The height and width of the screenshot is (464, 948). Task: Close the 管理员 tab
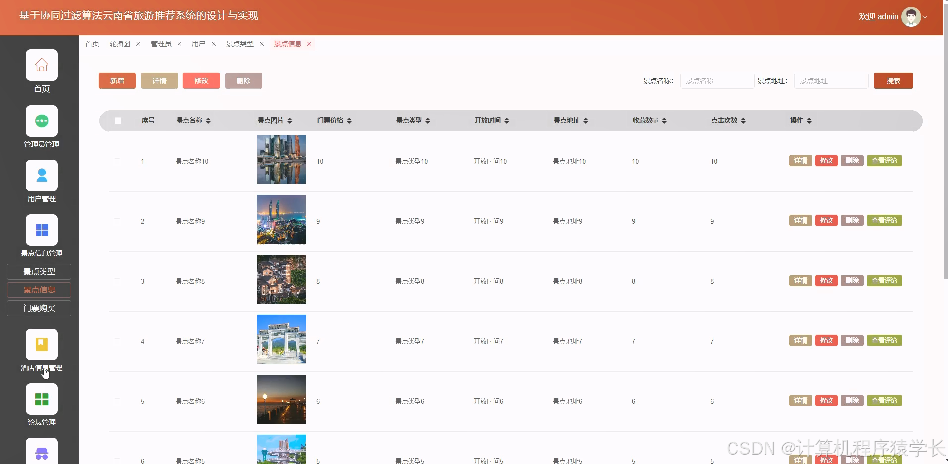coord(179,44)
